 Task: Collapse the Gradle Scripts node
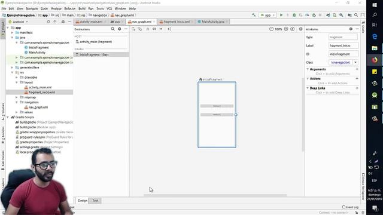[x=8, y=117]
